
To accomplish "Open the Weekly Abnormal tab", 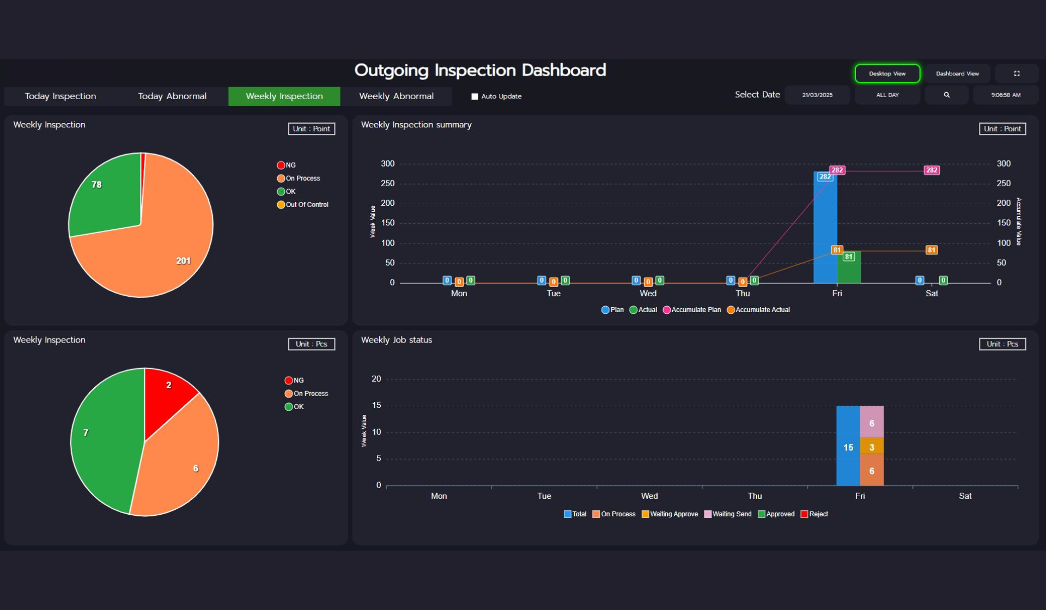I will (396, 96).
